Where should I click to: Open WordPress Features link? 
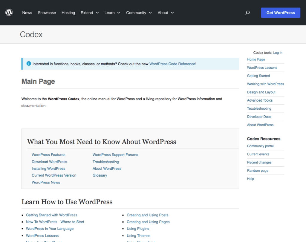tap(48, 154)
